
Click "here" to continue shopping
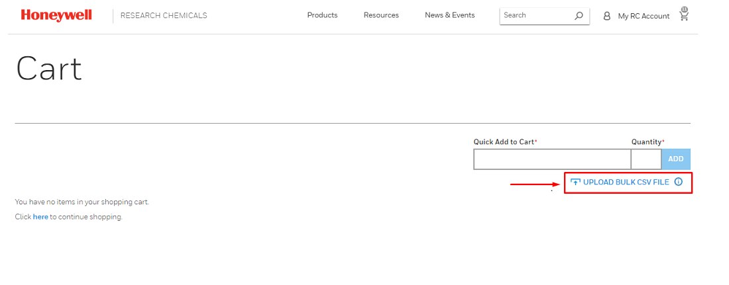click(40, 217)
